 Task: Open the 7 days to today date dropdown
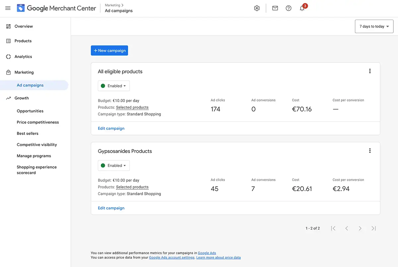374,27
